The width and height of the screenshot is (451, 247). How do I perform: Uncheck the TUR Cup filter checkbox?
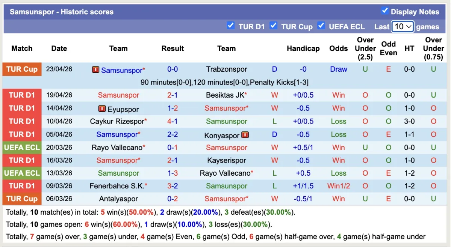[x=274, y=26]
